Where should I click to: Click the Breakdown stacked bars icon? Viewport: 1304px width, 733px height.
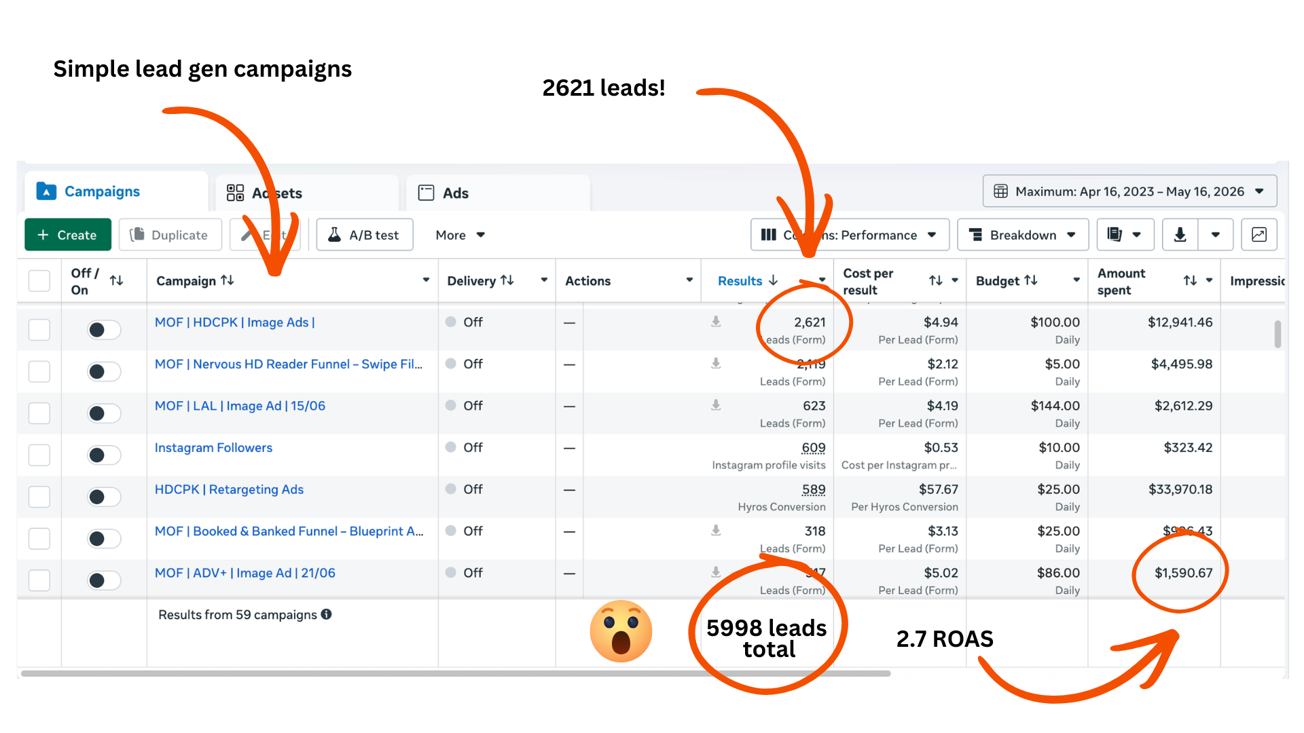click(x=975, y=235)
